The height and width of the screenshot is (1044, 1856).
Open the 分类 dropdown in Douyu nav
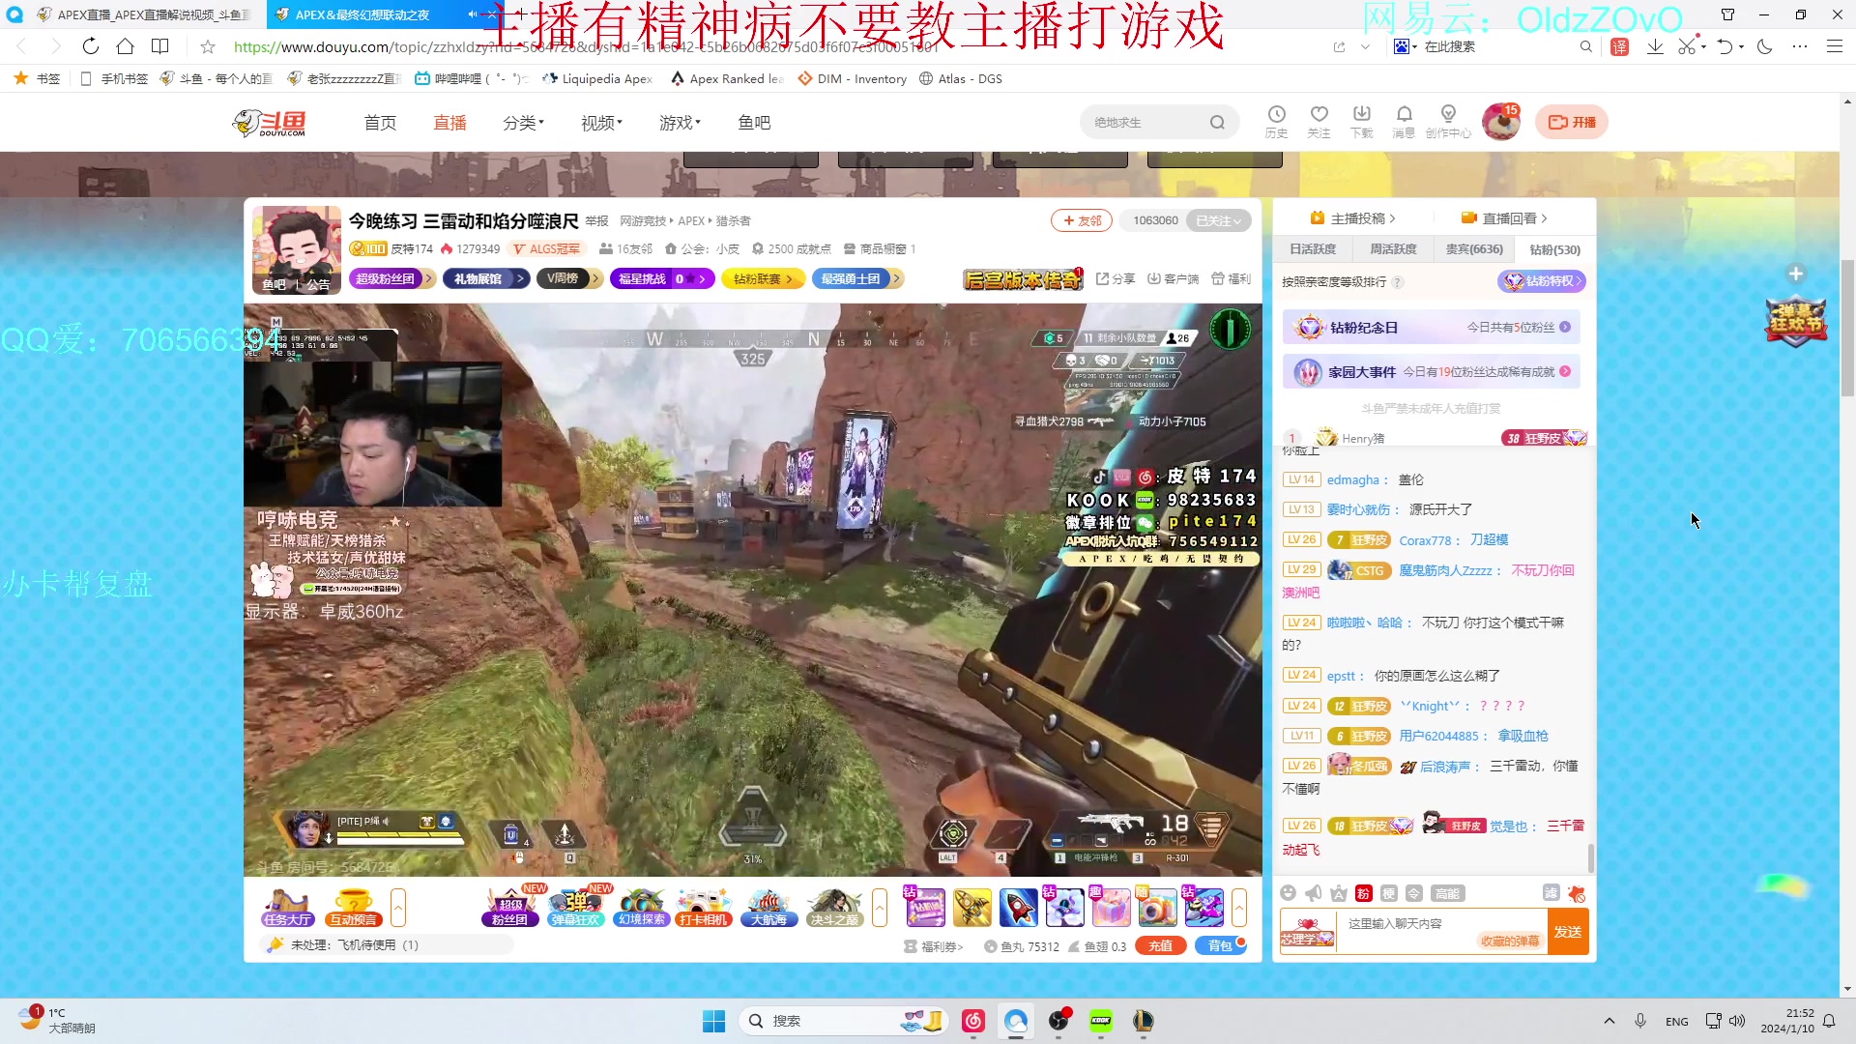523,123
